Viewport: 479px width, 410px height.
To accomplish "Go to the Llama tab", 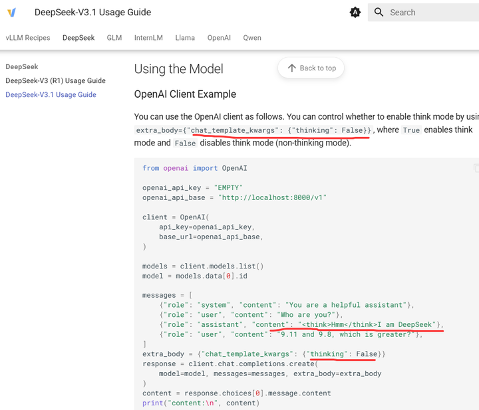I will pos(185,38).
